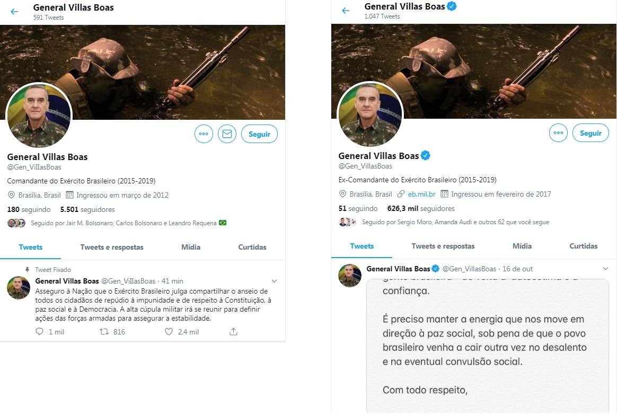The image size is (617, 415).
Task: Reply to the pinned tweet
Action: [x=39, y=332]
